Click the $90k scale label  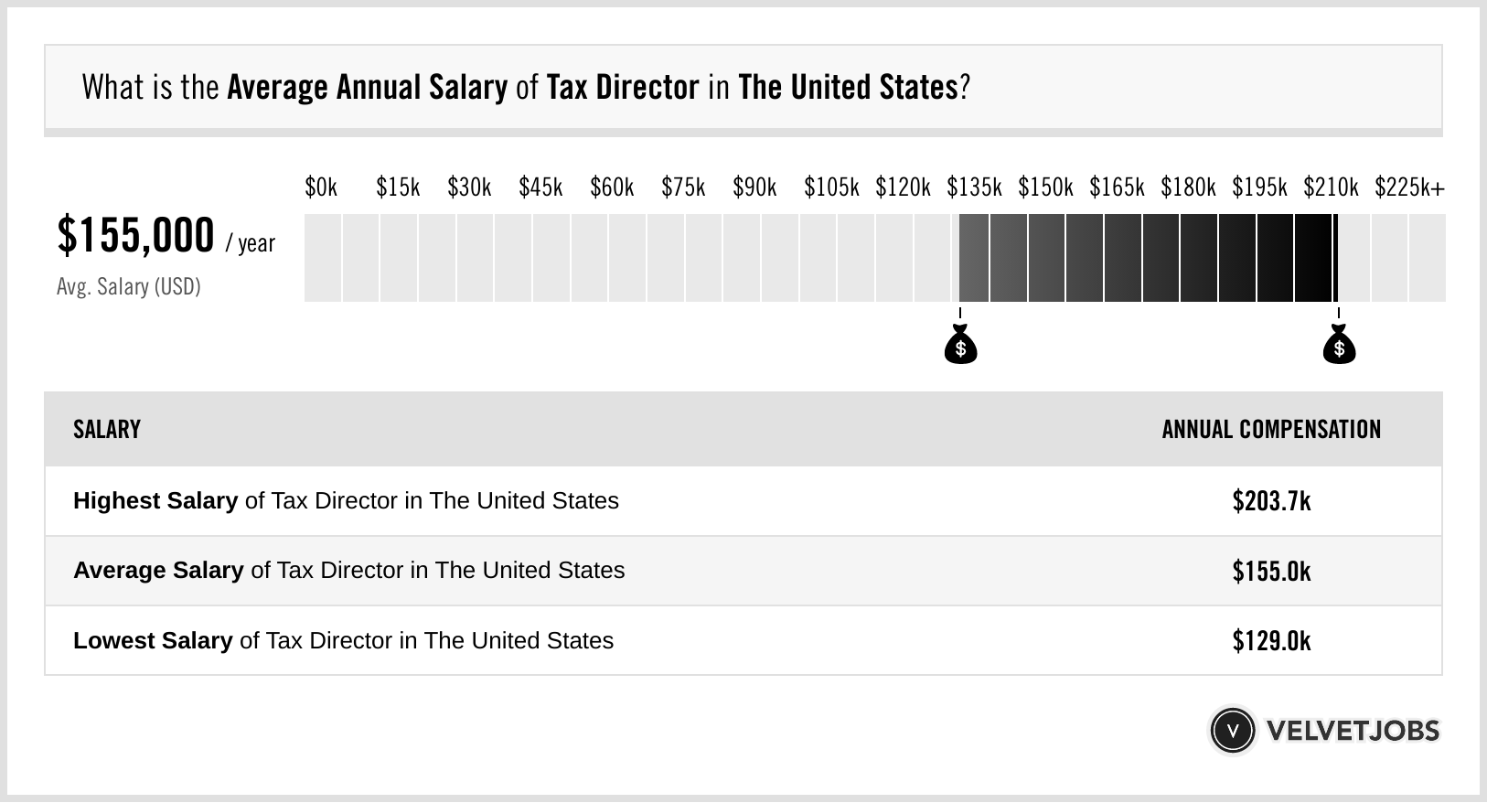[x=754, y=187]
